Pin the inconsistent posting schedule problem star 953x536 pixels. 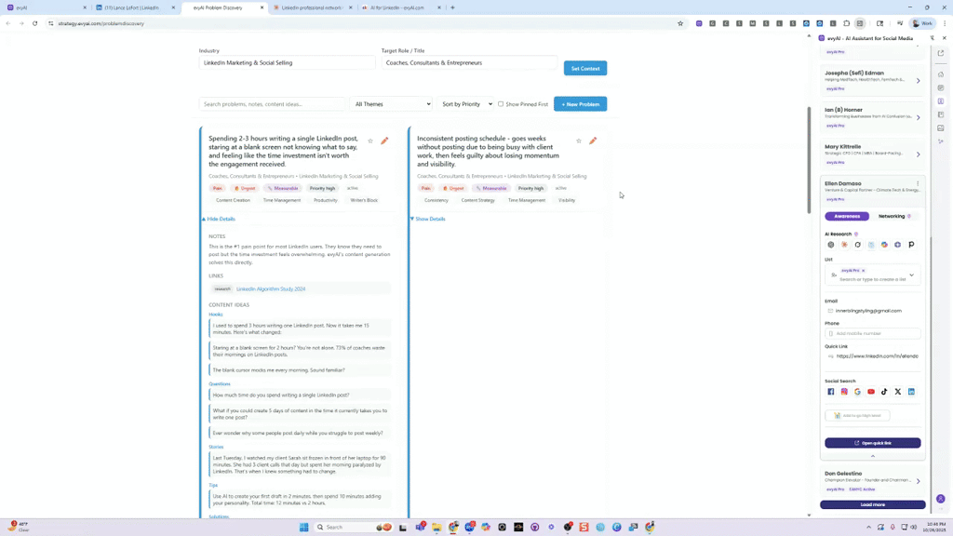(579, 141)
